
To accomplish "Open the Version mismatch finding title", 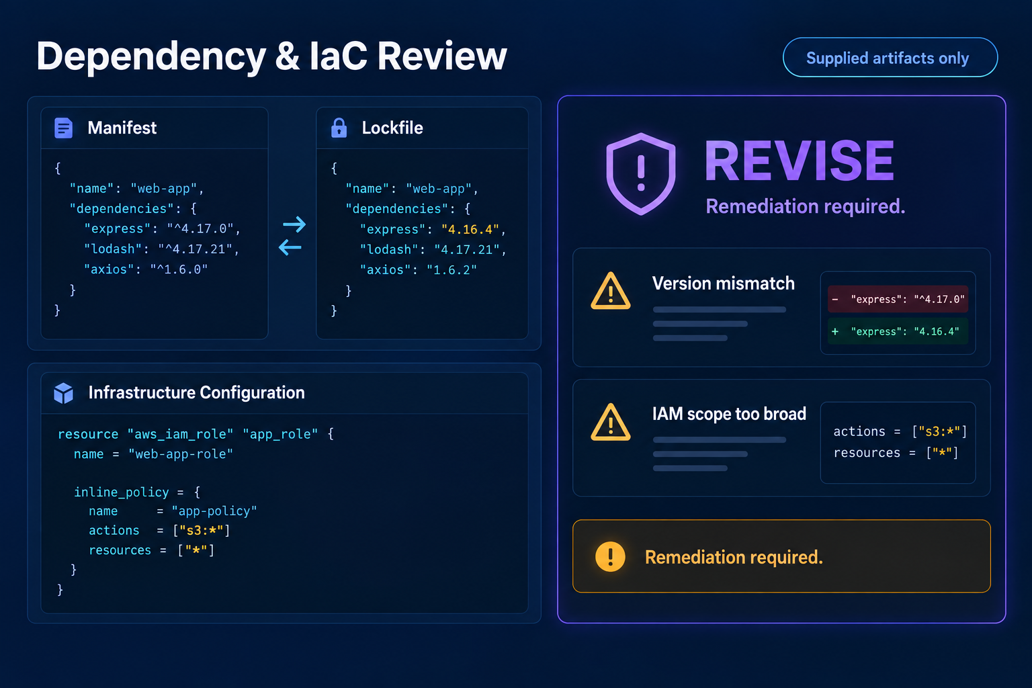I will tap(724, 284).
